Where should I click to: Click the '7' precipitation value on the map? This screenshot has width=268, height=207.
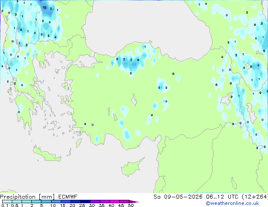point(258,65)
